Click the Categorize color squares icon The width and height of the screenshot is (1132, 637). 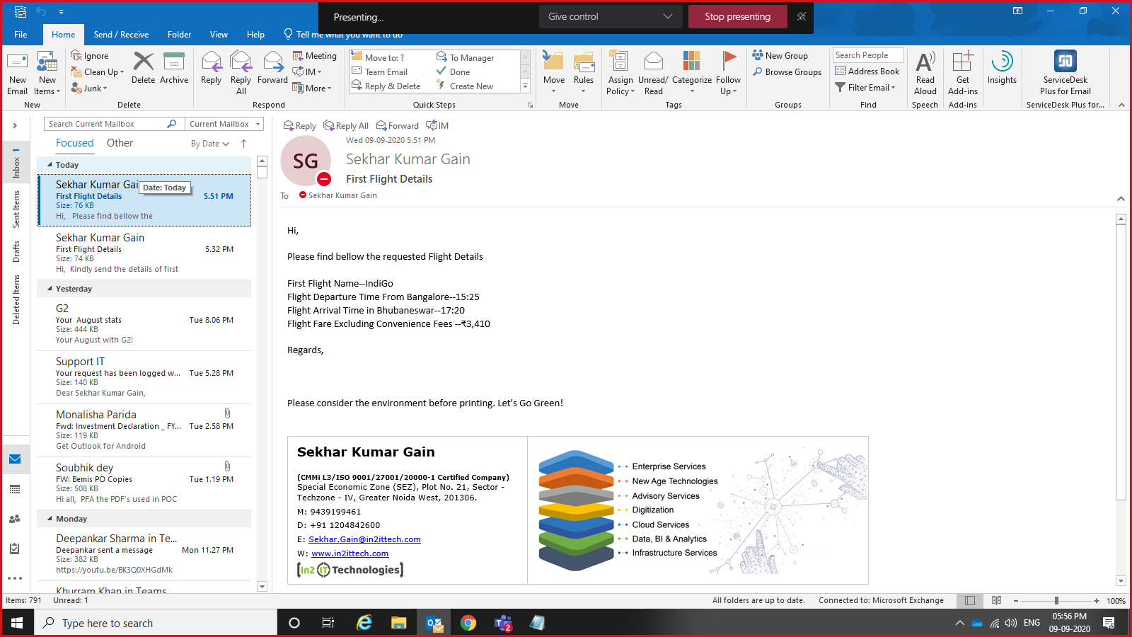click(692, 61)
